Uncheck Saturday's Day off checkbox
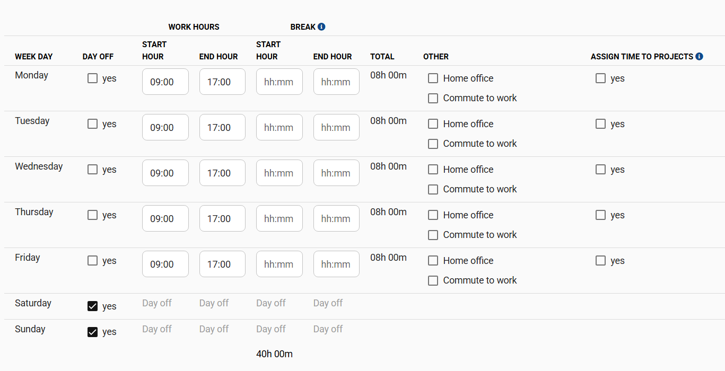 (93, 306)
